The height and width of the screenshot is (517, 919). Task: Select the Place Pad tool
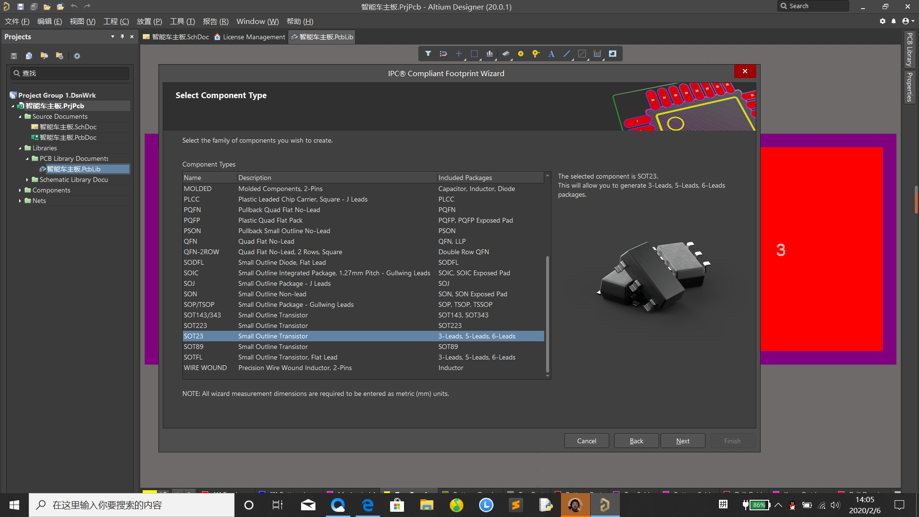520,54
